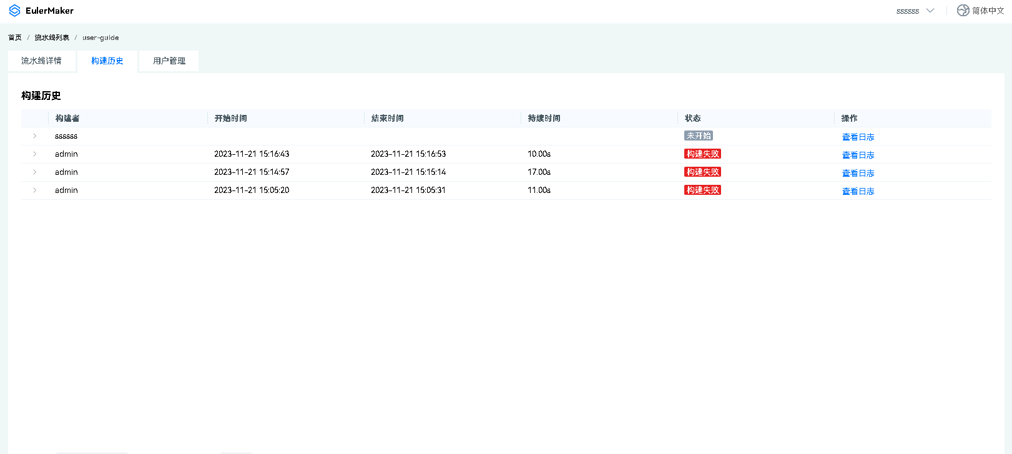Click the 状态 column header
Image resolution: width=1012 pixels, height=454 pixels.
click(692, 119)
